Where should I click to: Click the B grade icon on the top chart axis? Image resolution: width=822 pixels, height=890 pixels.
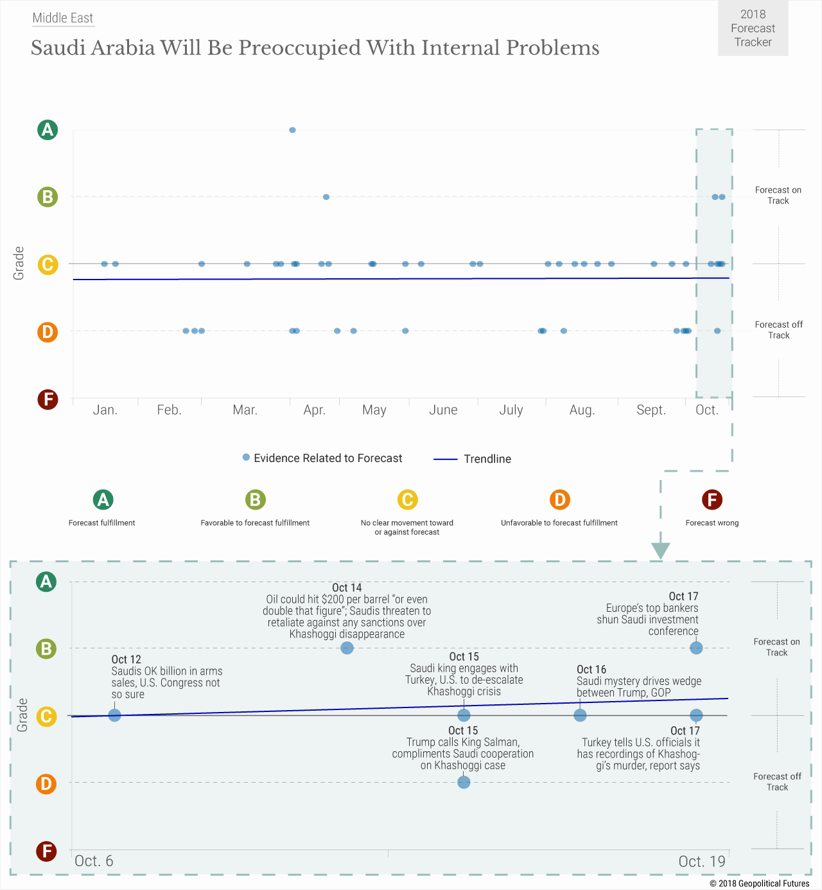48,197
